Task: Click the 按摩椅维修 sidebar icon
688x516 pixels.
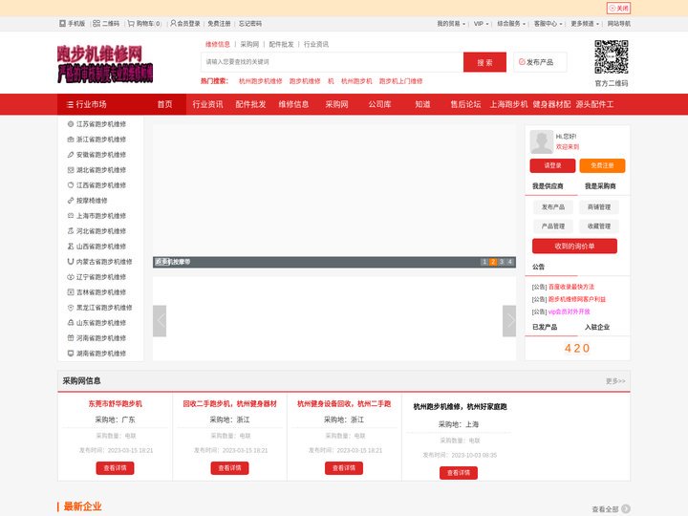Action: (70, 201)
